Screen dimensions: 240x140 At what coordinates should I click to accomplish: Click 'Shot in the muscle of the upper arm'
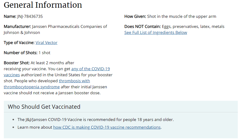pyautogui.click(x=182, y=16)
